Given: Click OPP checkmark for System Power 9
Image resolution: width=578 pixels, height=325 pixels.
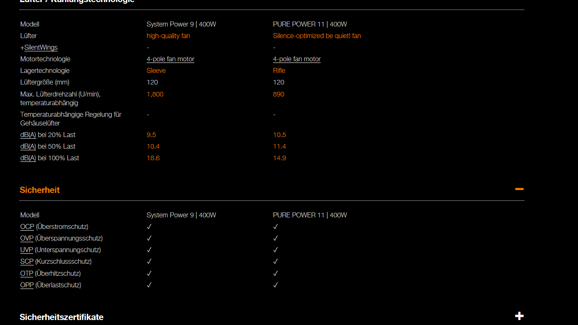Looking at the screenshot, I should (x=149, y=285).
